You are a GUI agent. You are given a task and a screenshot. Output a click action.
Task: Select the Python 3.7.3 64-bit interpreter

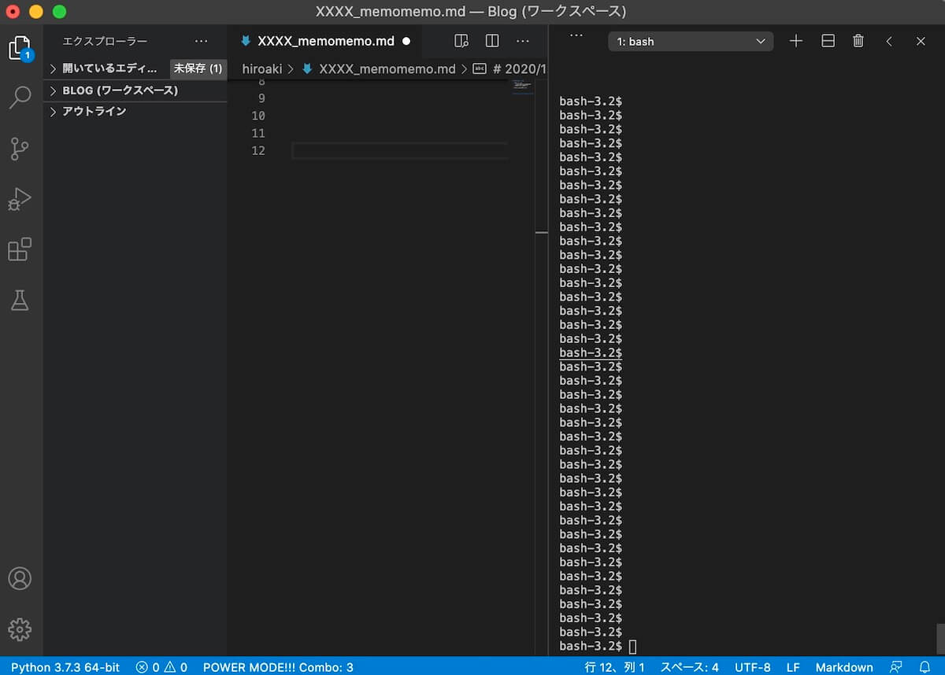coord(65,667)
